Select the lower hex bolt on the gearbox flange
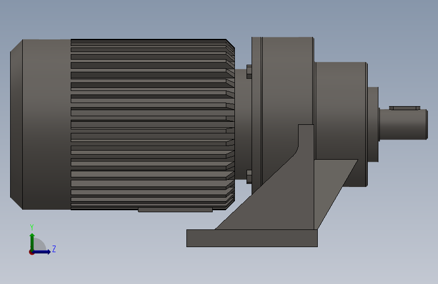The image size is (438, 284). coord(249,177)
